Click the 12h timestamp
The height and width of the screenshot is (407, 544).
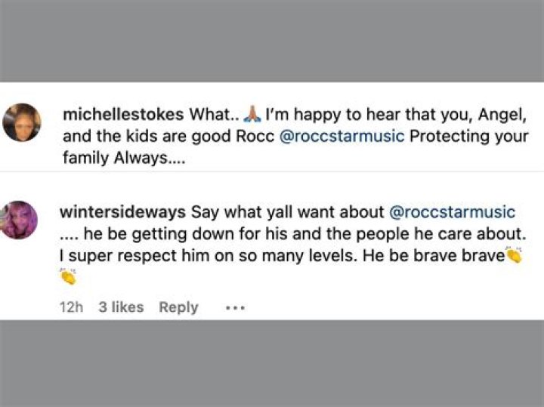pos(71,307)
